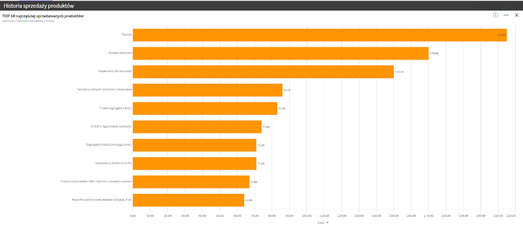Select the Segregatory nieprzywierające Avery bar
Viewport: 523px width, 232px height.
[195, 145]
